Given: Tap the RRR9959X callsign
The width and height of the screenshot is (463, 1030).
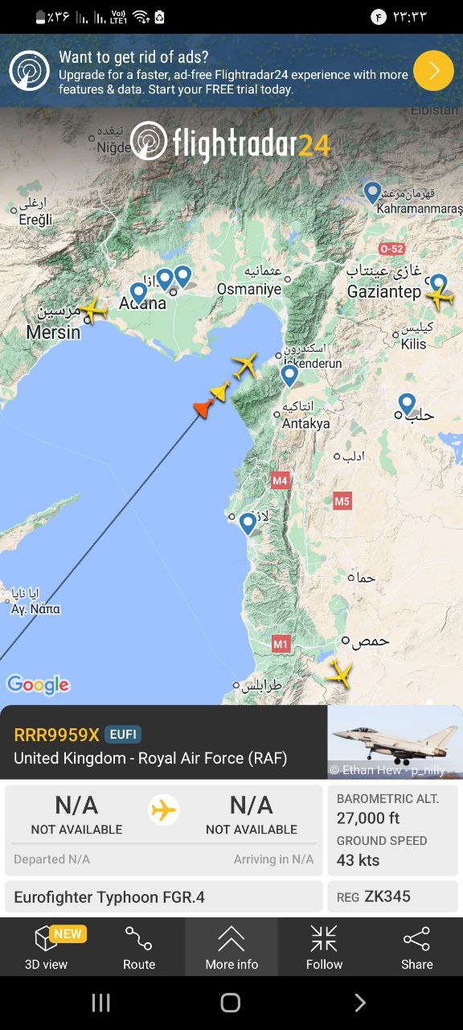Looking at the screenshot, I should click(x=56, y=734).
